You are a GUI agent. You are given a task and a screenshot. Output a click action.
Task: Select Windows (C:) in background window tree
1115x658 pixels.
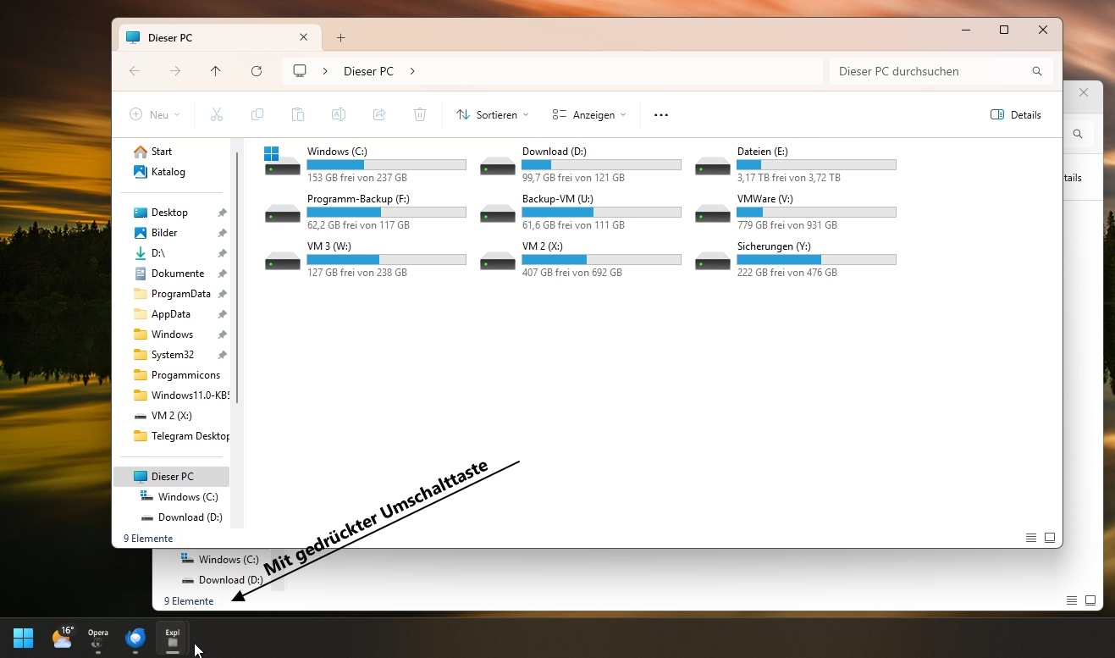(229, 560)
